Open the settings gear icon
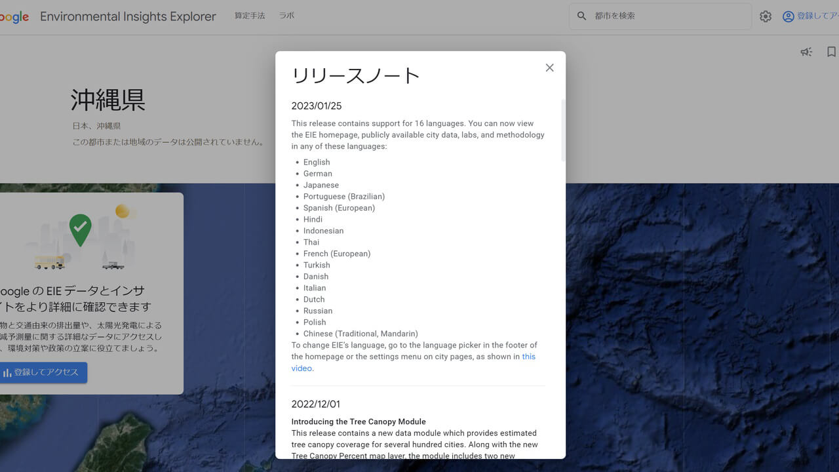 click(x=765, y=16)
